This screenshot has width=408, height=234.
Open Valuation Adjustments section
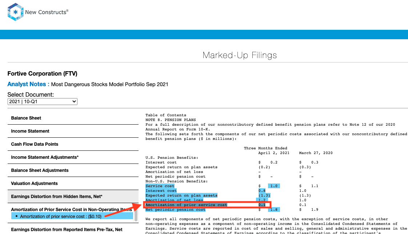point(34,183)
